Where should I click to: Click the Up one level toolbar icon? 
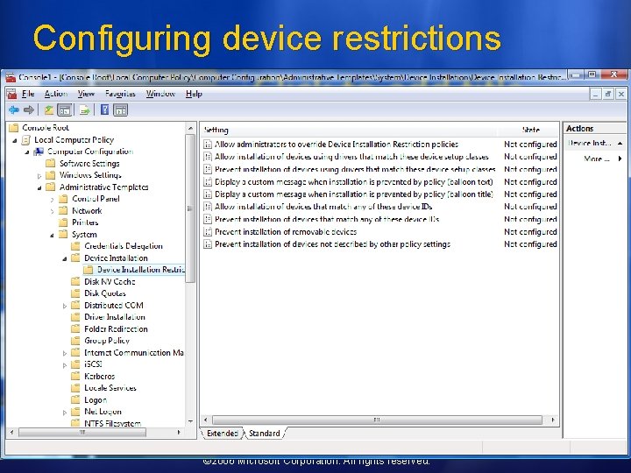click(49, 109)
